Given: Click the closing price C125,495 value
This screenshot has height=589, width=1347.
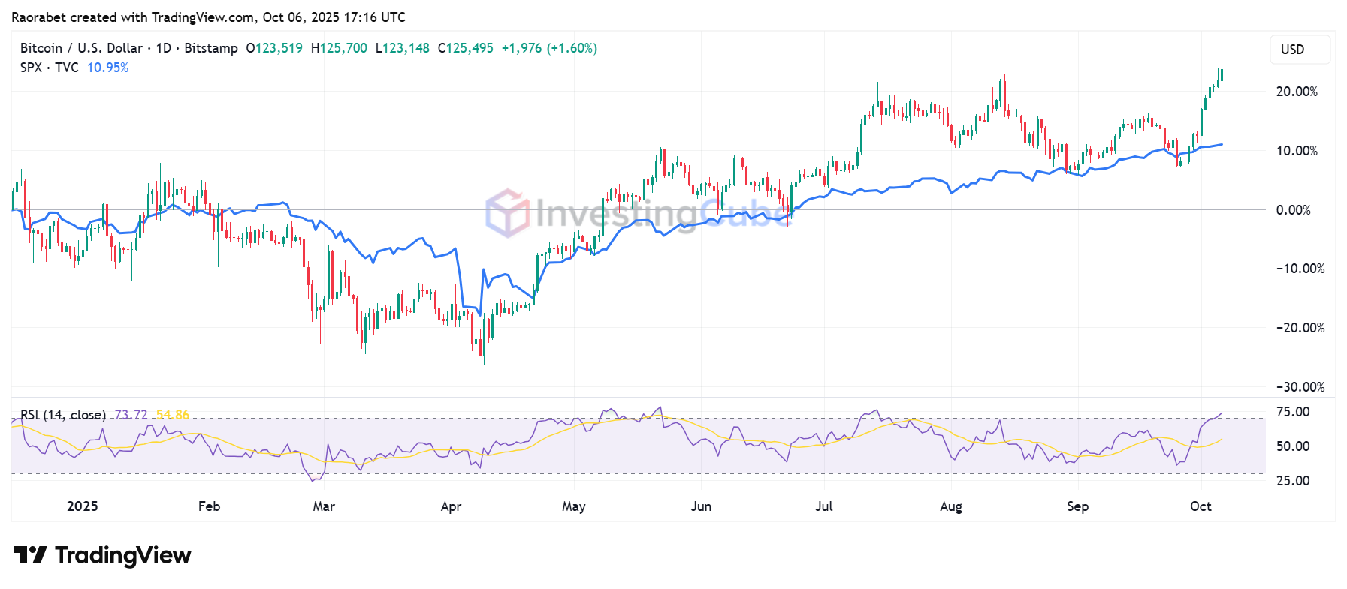Looking at the screenshot, I should point(465,48).
